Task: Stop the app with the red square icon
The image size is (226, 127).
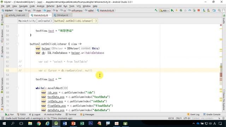Action: click(198, 10)
